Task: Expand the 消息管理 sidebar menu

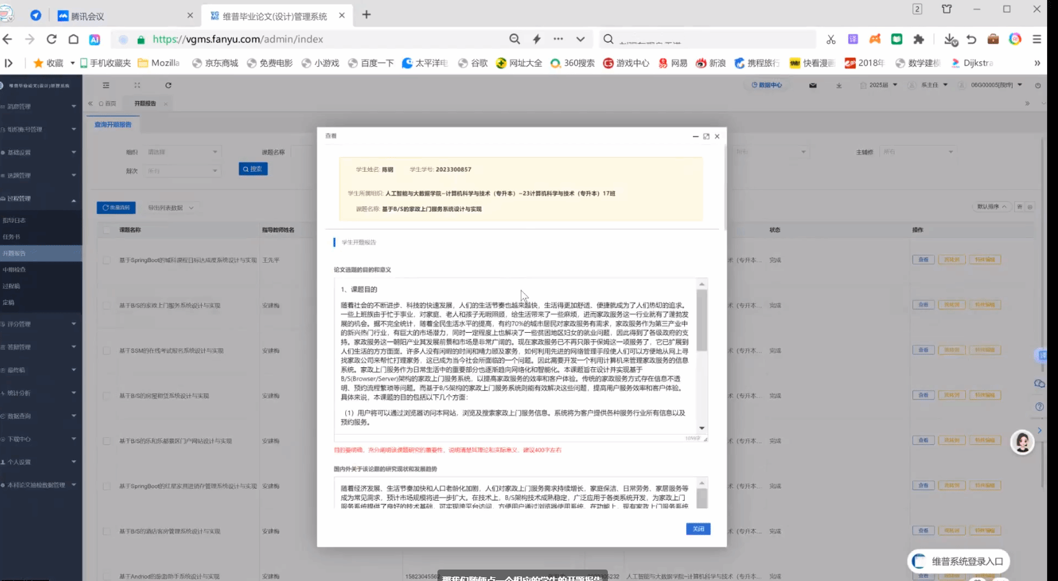Action: (39, 106)
